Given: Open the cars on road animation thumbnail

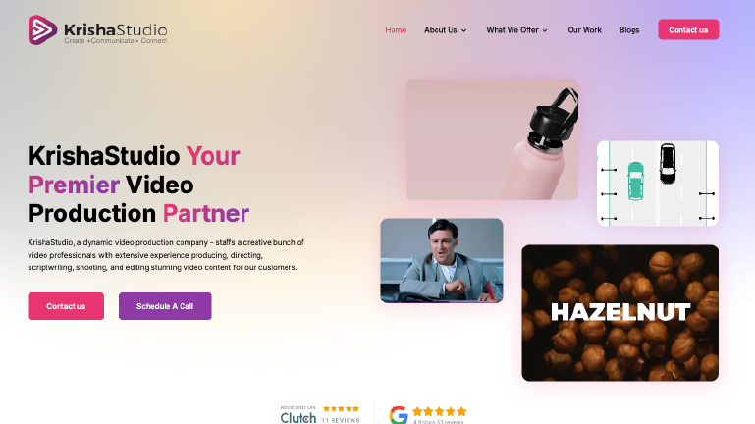Looking at the screenshot, I should click(658, 184).
